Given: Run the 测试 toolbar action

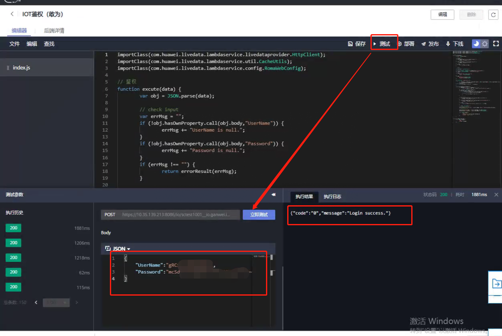Looking at the screenshot, I should [x=381, y=44].
